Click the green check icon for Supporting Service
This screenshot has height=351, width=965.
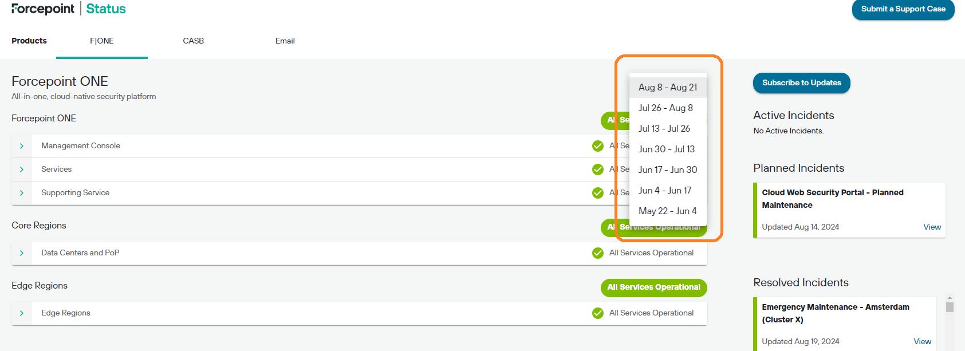(x=598, y=192)
